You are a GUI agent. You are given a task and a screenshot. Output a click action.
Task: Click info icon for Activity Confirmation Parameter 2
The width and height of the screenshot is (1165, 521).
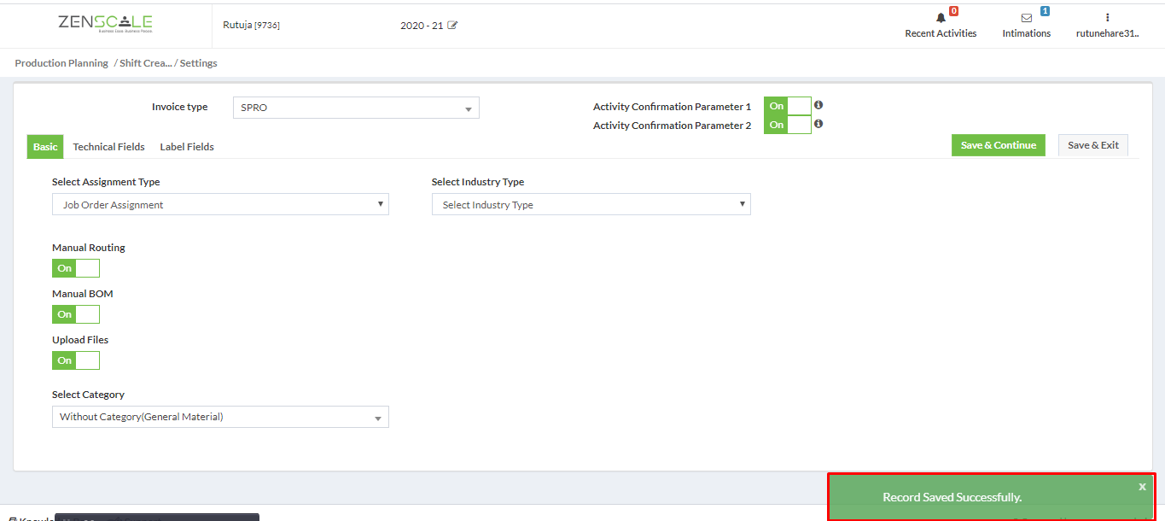[818, 124]
